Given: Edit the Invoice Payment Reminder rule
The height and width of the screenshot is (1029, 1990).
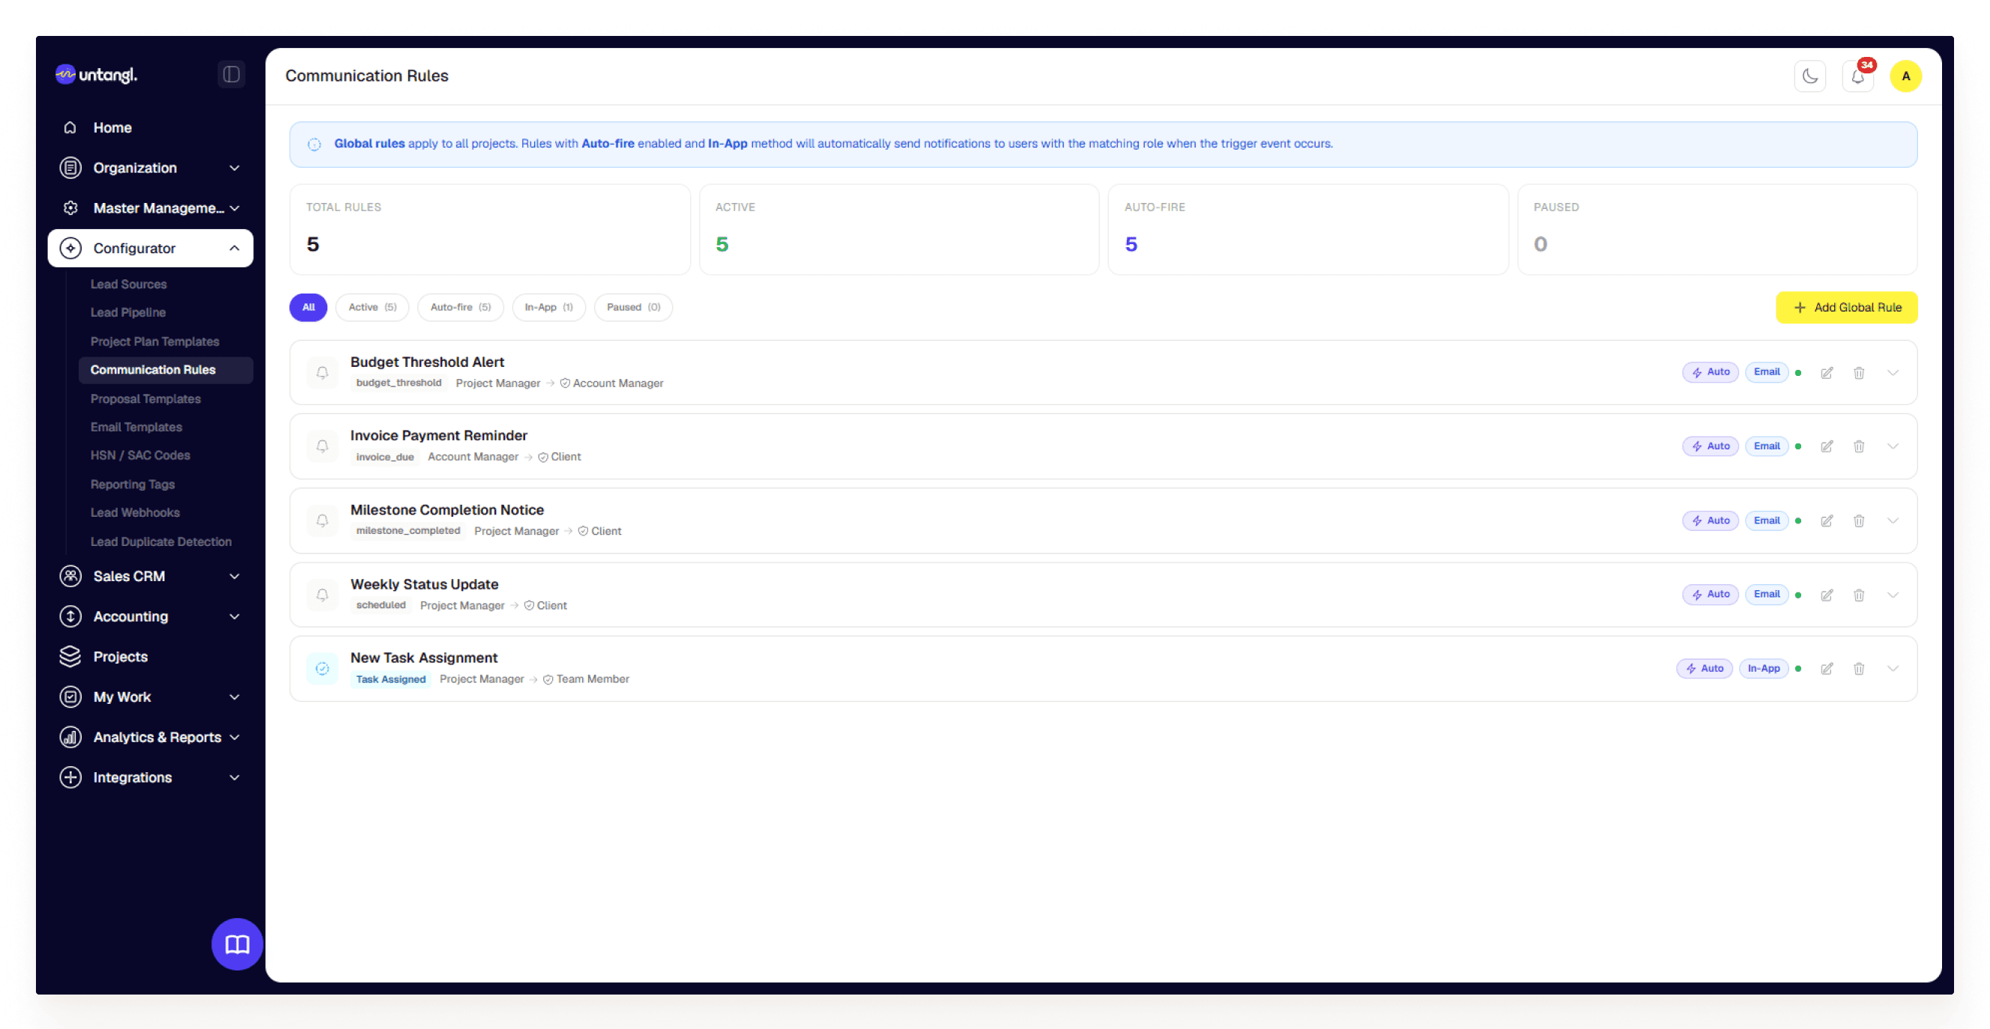Looking at the screenshot, I should (x=1826, y=446).
